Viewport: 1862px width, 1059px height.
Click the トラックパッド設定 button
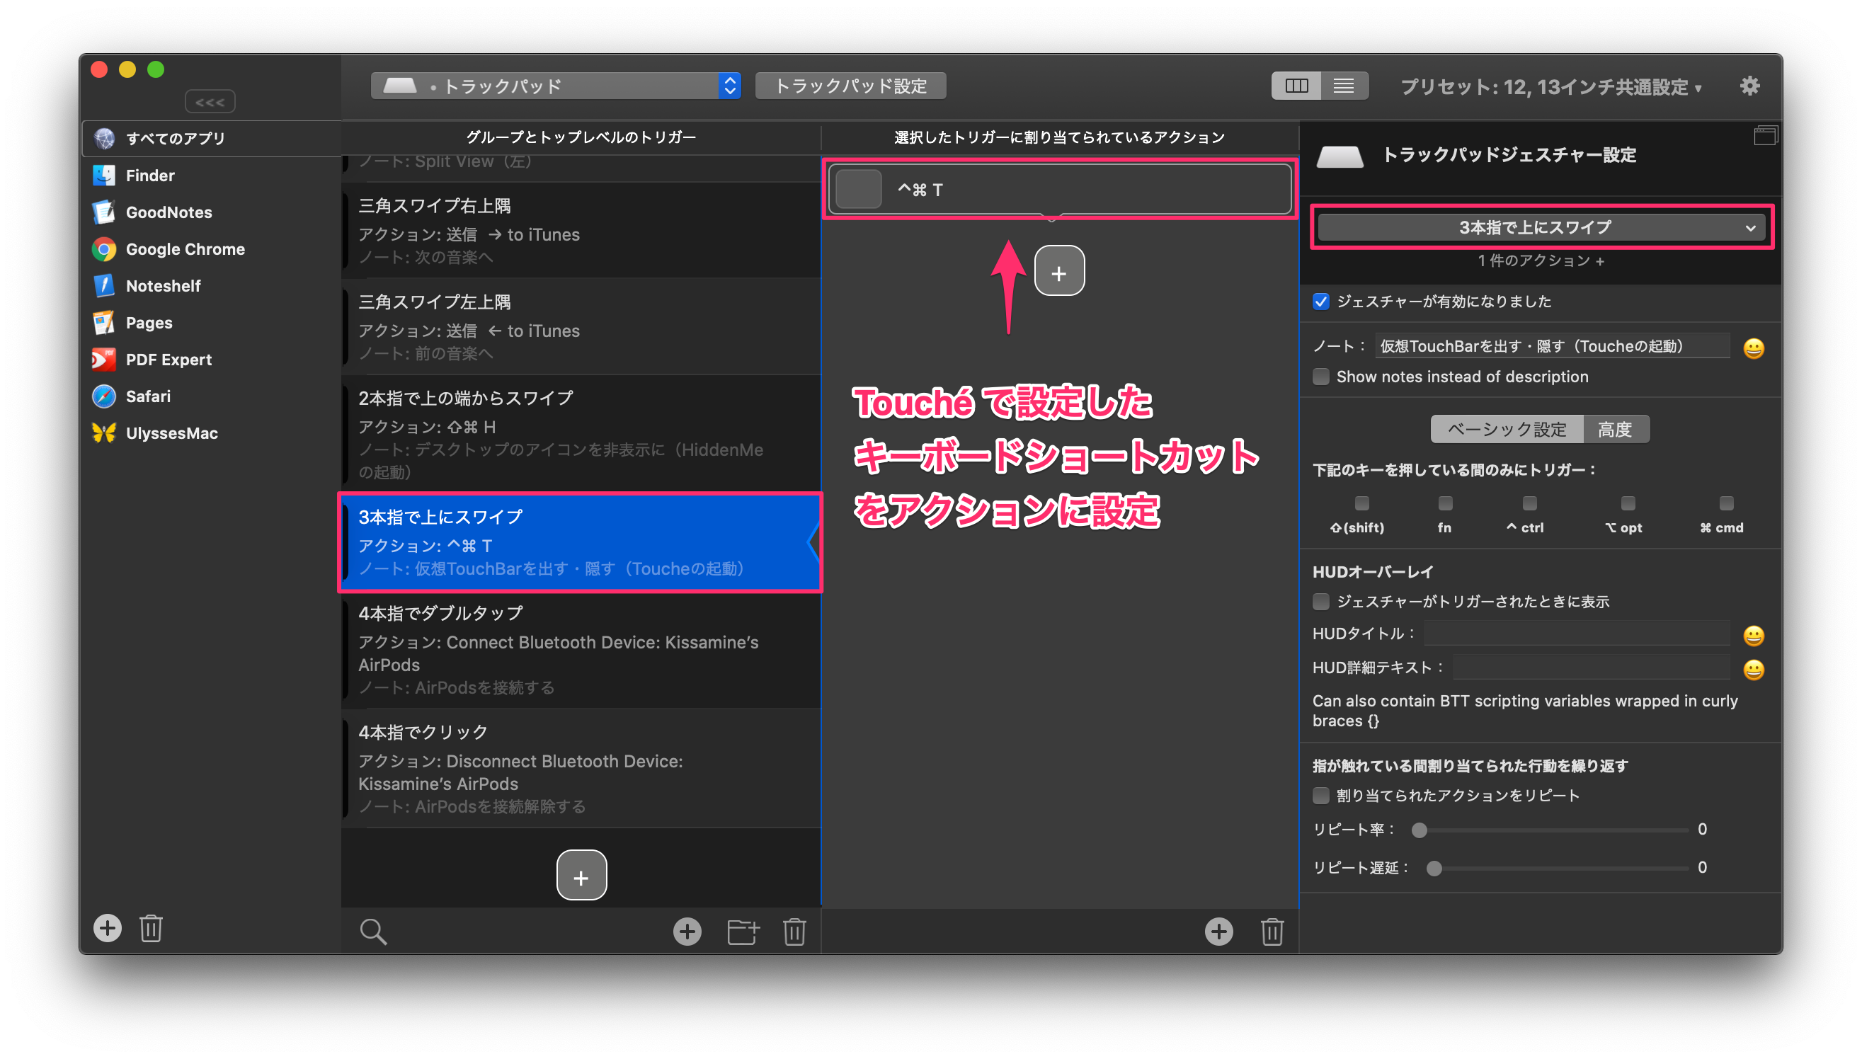pyautogui.click(x=850, y=86)
